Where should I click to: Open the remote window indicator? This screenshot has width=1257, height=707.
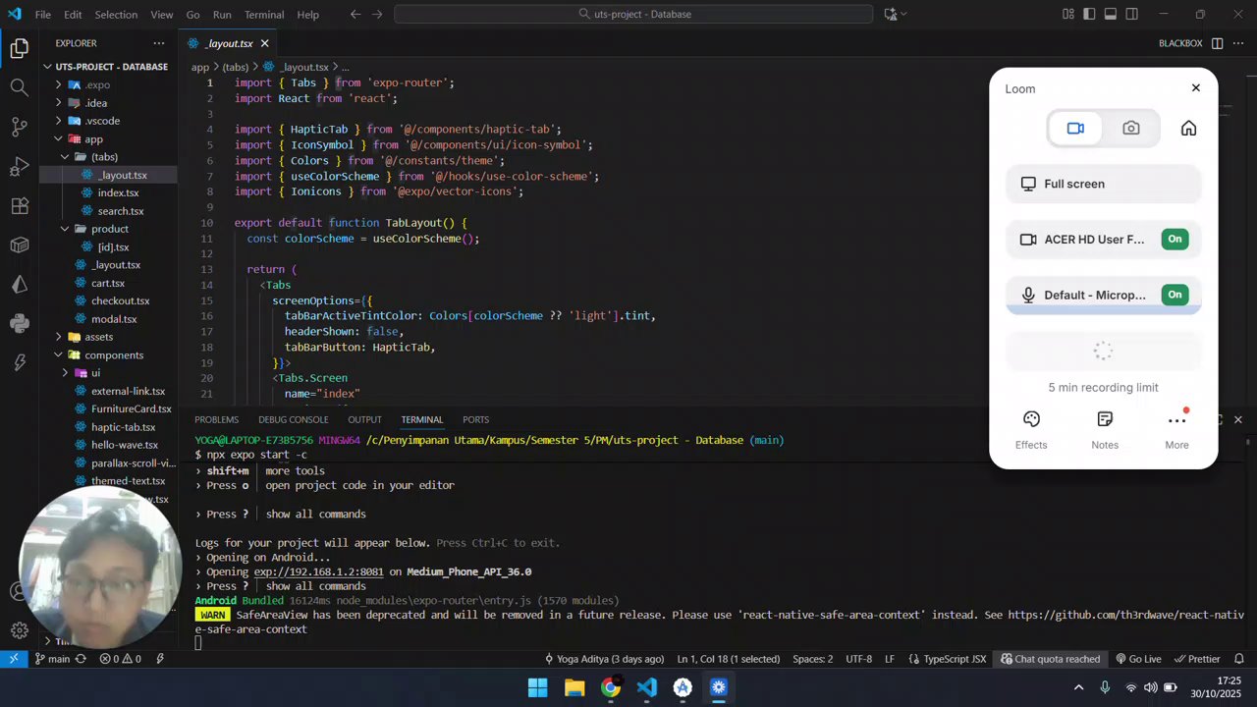tap(14, 659)
